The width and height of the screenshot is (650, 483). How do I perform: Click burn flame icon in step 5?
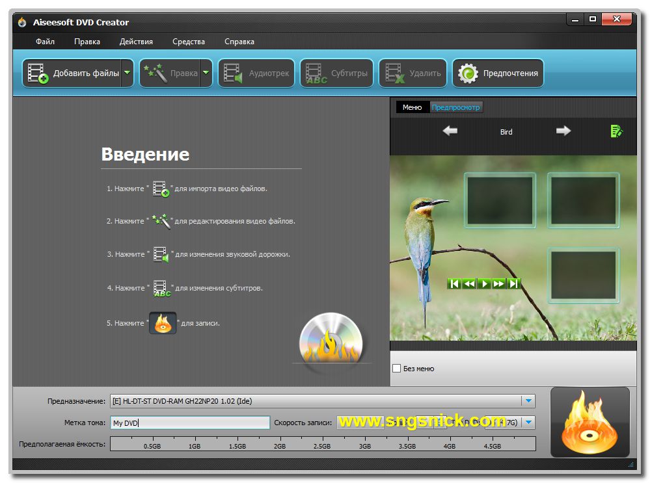(163, 323)
